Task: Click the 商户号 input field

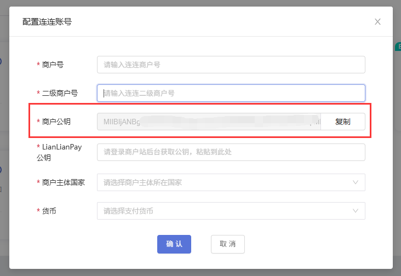Action: (x=231, y=65)
